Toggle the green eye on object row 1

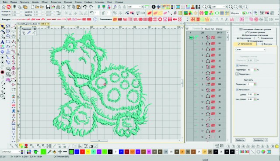click(191, 38)
